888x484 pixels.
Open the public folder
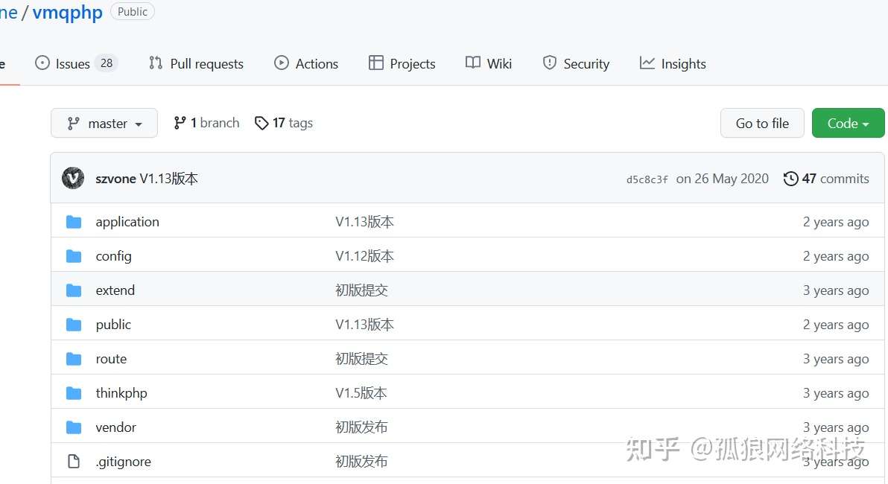click(x=113, y=325)
